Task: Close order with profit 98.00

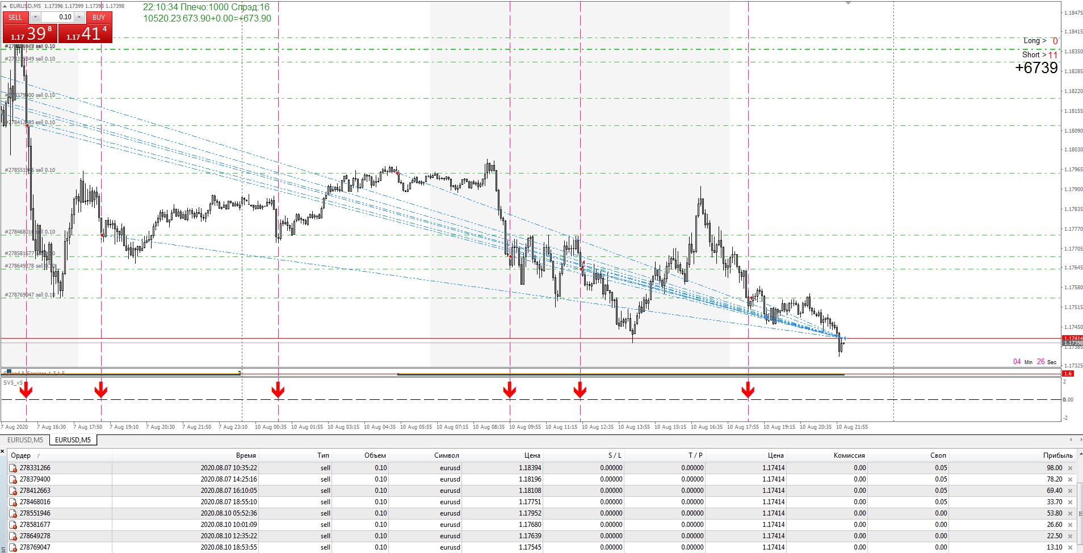Action: click(x=1071, y=468)
